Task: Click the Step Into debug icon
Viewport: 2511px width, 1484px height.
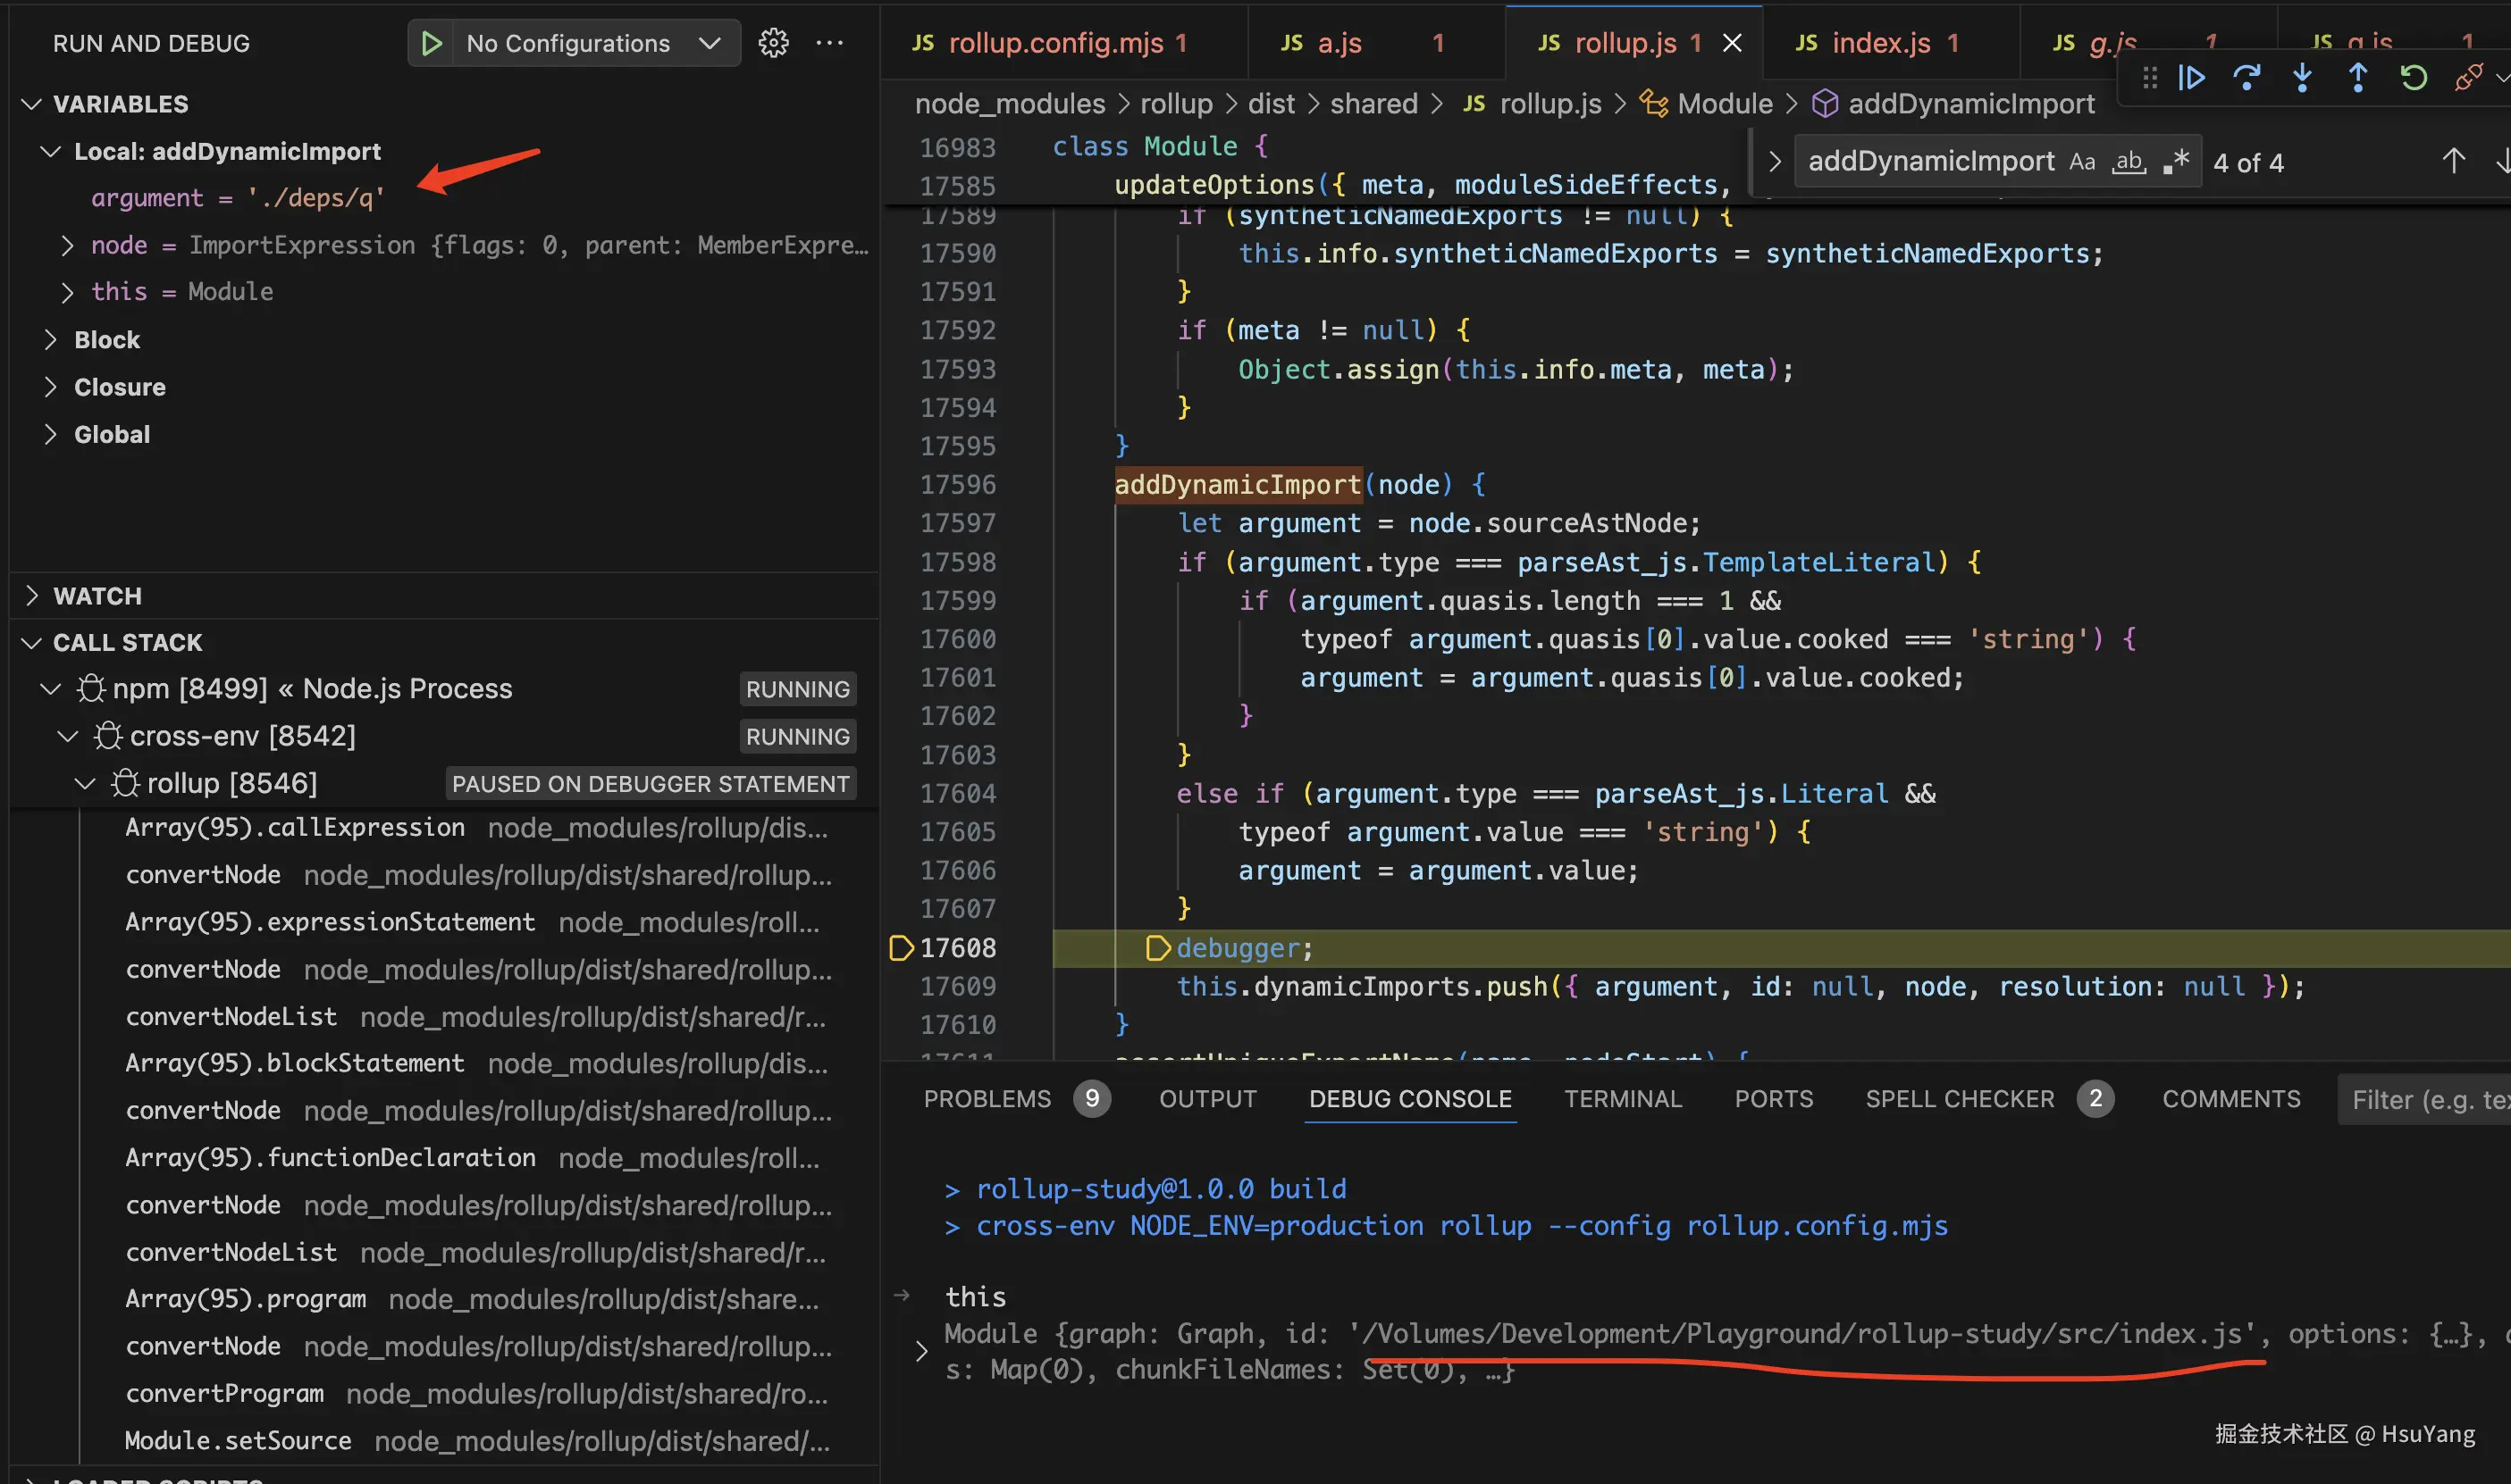Action: (x=2302, y=77)
